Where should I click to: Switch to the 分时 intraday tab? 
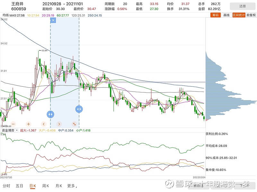click(6, 186)
